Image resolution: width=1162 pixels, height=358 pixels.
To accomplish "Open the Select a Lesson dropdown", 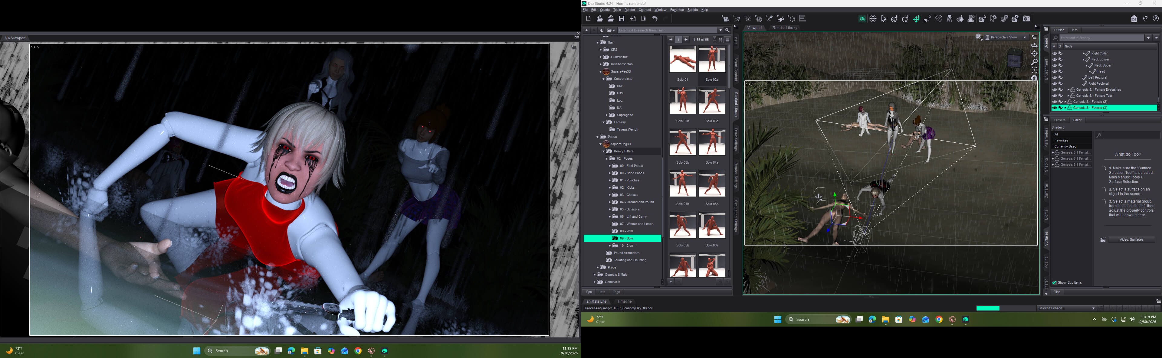I will point(1066,308).
